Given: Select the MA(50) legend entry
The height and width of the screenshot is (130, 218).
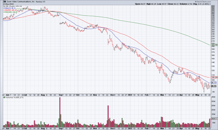Looking at the screenshot, I should (x=10, y=10).
